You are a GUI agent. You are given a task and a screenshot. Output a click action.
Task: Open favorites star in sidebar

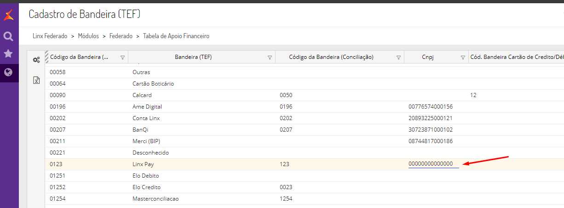(x=8, y=54)
